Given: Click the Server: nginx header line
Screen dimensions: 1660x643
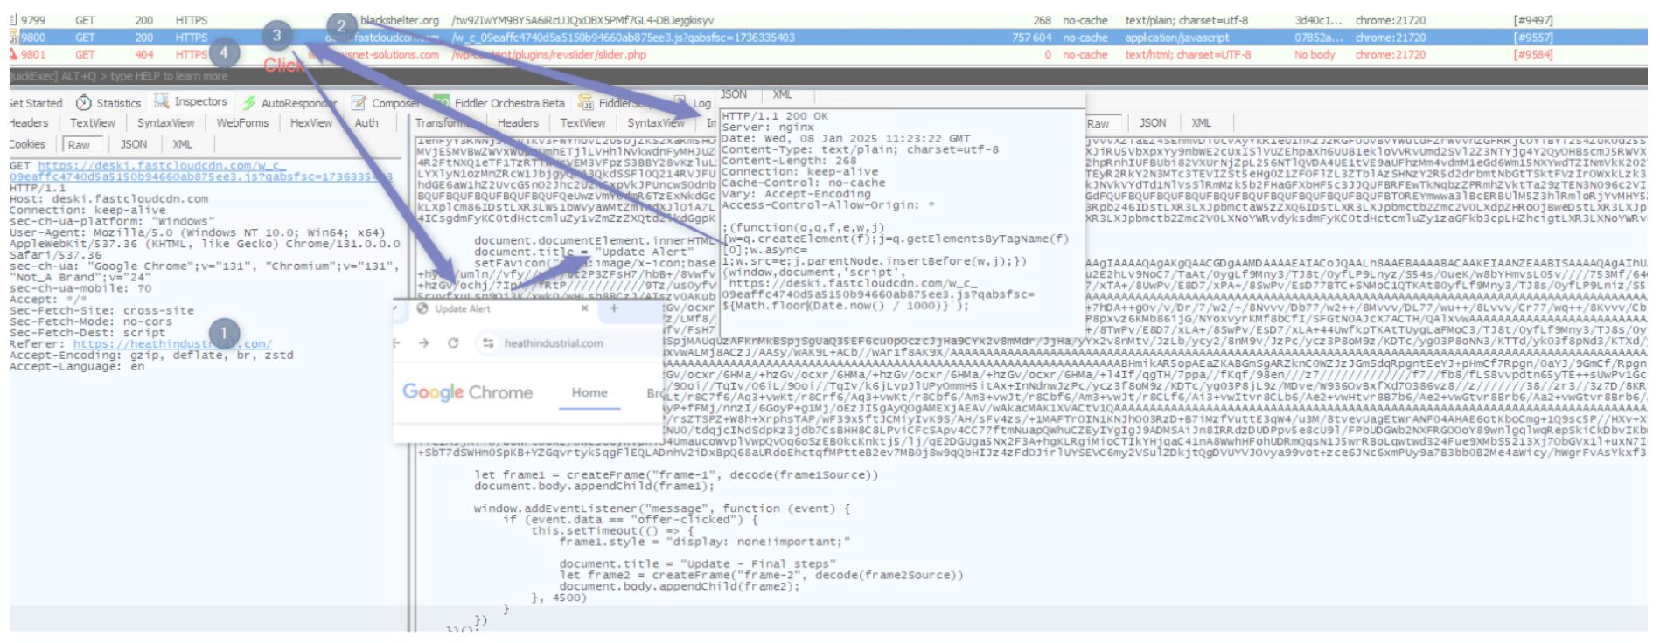Looking at the screenshot, I should pos(767,128).
